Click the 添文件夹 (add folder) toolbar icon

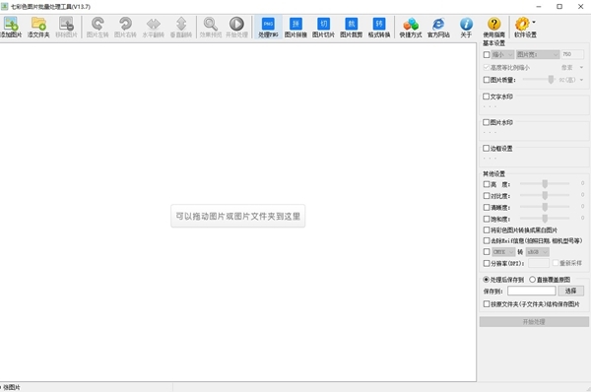38,28
